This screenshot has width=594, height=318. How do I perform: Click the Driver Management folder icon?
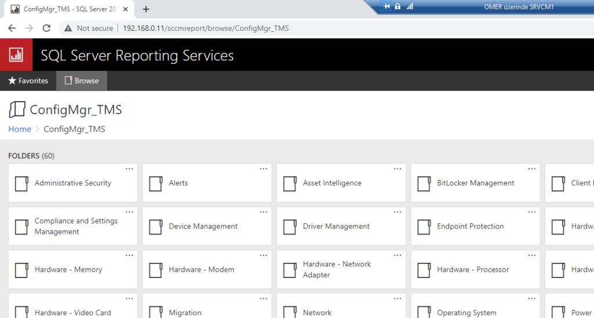click(290, 227)
